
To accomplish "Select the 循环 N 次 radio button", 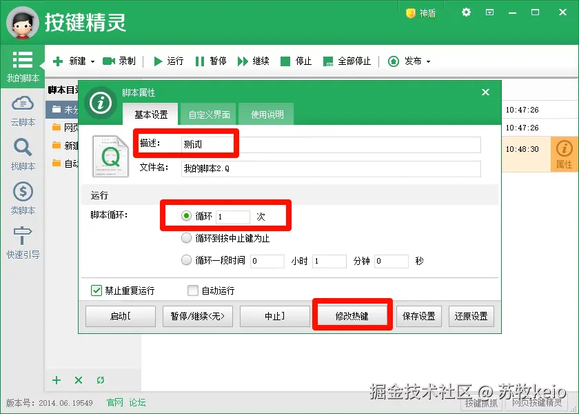I will (x=186, y=216).
